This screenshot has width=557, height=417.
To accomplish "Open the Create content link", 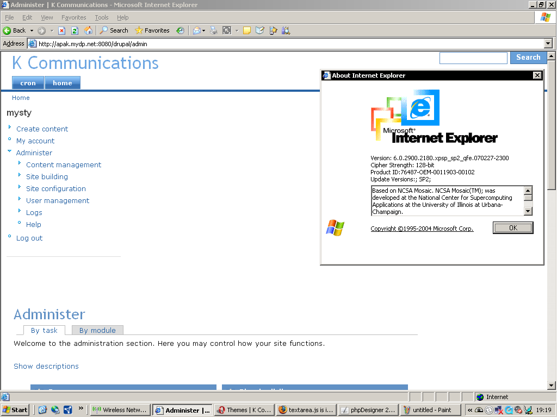I will point(42,129).
